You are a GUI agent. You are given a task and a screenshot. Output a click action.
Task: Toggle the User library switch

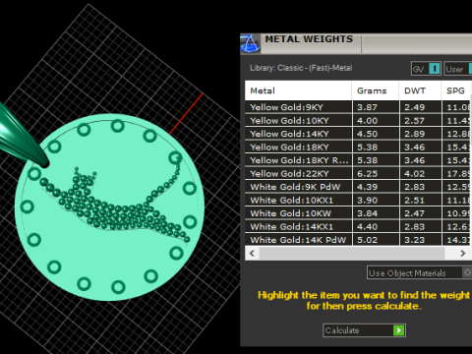(470, 69)
